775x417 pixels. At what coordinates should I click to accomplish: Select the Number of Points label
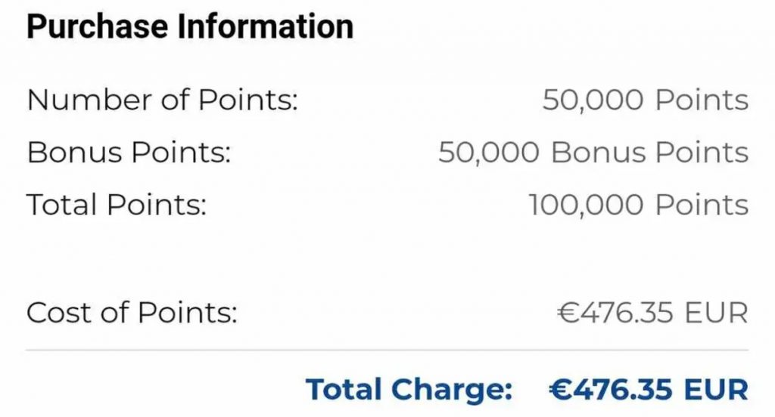click(163, 100)
